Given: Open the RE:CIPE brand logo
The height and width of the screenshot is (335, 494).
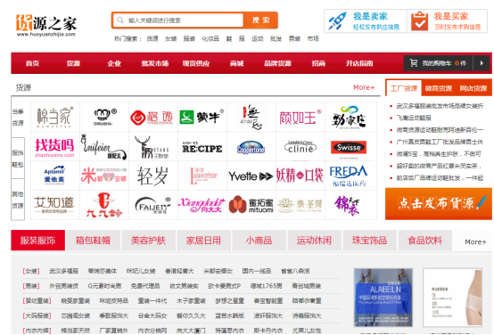Looking at the screenshot, I should click(202, 147).
